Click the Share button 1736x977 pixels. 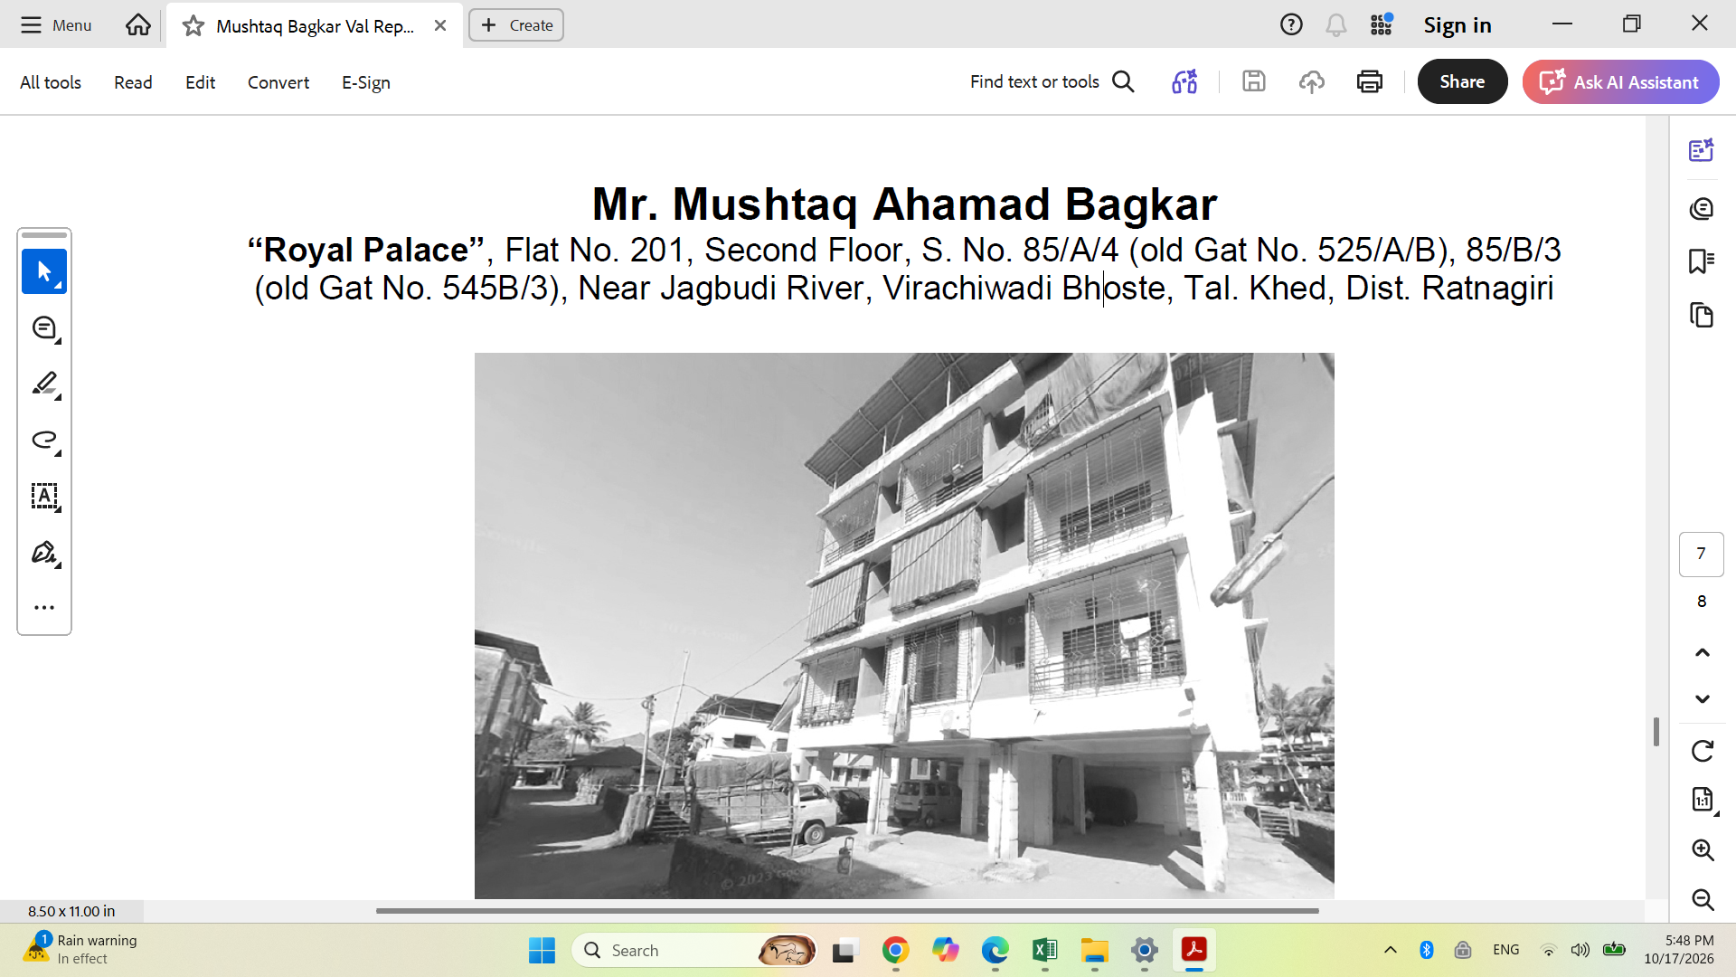click(1462, 81)
